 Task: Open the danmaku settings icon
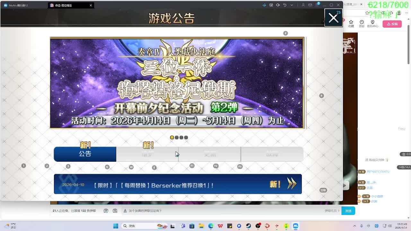pyautogui.click(x=115, y=211)
